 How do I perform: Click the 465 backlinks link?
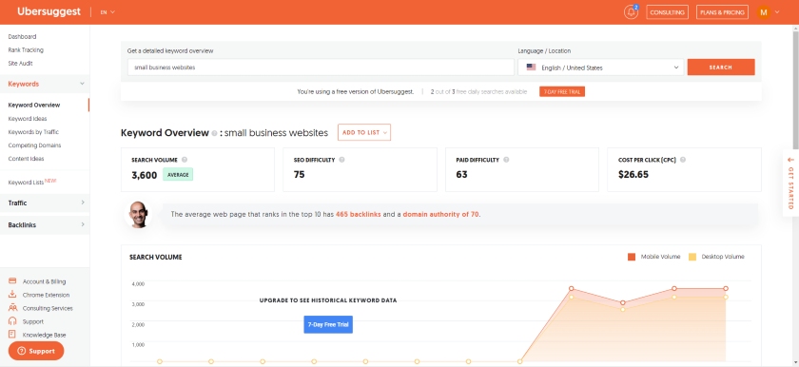tap(359, 214)
